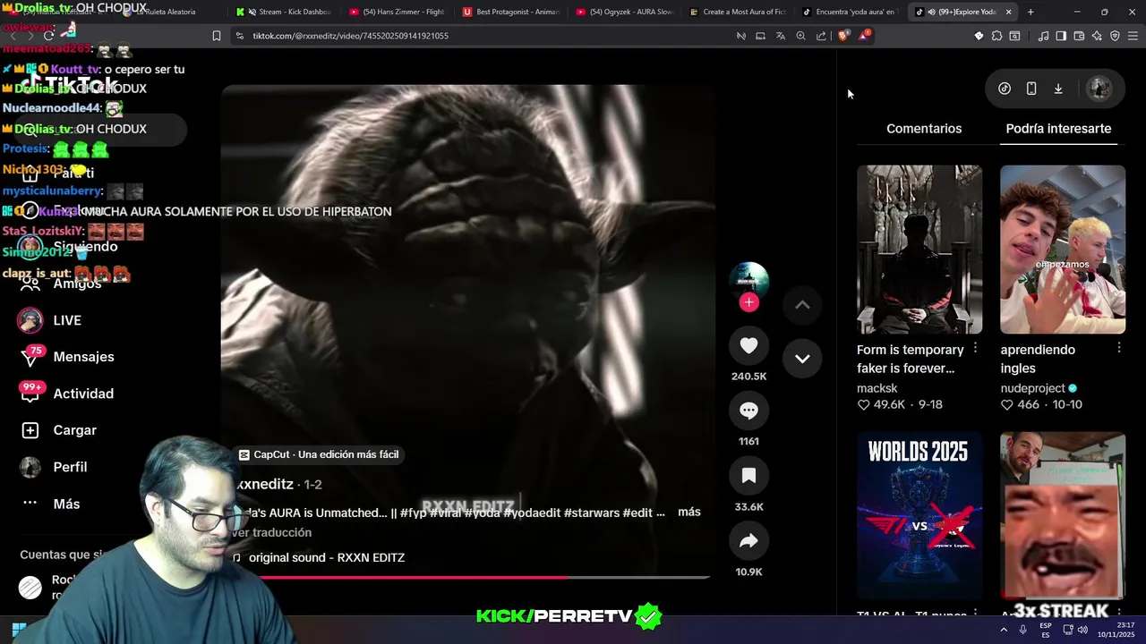Screen dimensions: 1146x644
Task: Open options for the Form is temporary video
Action: tap(975, 348)
